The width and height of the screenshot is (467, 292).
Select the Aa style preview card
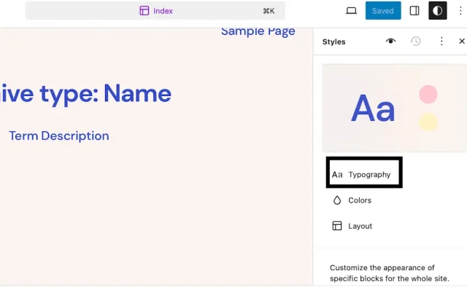[x=374, y=108]
